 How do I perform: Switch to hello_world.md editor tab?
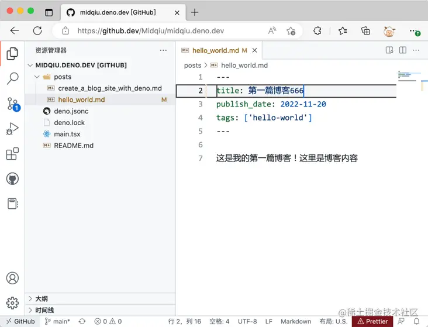(x=216, y=50)
